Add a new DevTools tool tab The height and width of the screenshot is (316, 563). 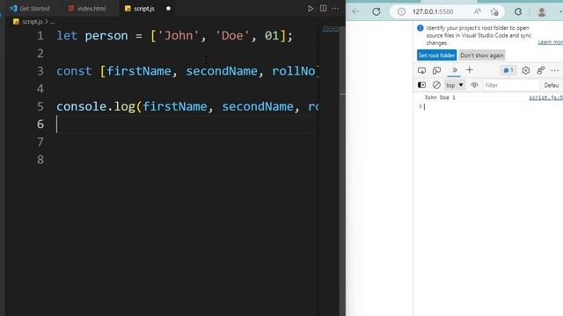pyautogui.click(x=469, y=70)
